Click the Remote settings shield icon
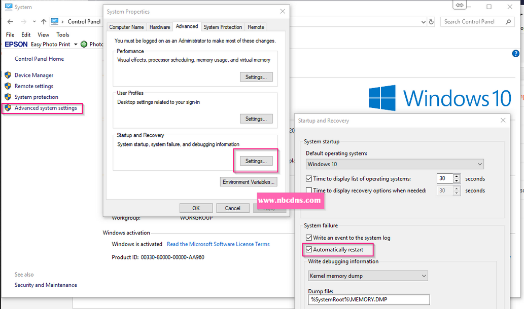 point(8,86)
